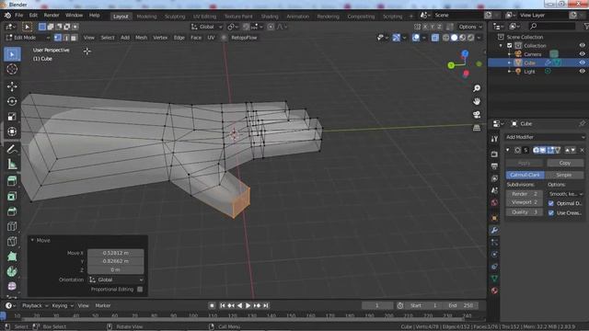Screen dimensions: 589x331
Task: Select the Rotate tool
Action: coord(12,102)
